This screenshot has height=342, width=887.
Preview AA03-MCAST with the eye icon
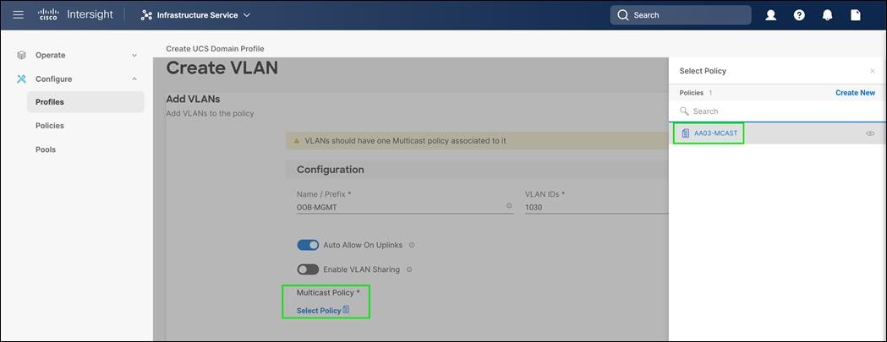[871, 134]
